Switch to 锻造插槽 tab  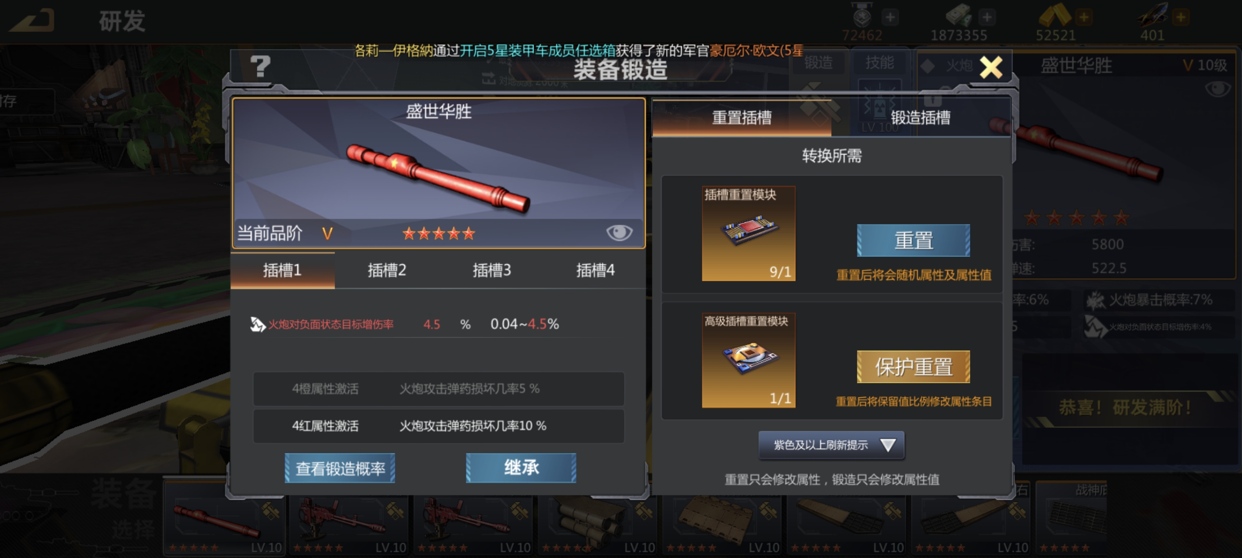click(920, 117)
